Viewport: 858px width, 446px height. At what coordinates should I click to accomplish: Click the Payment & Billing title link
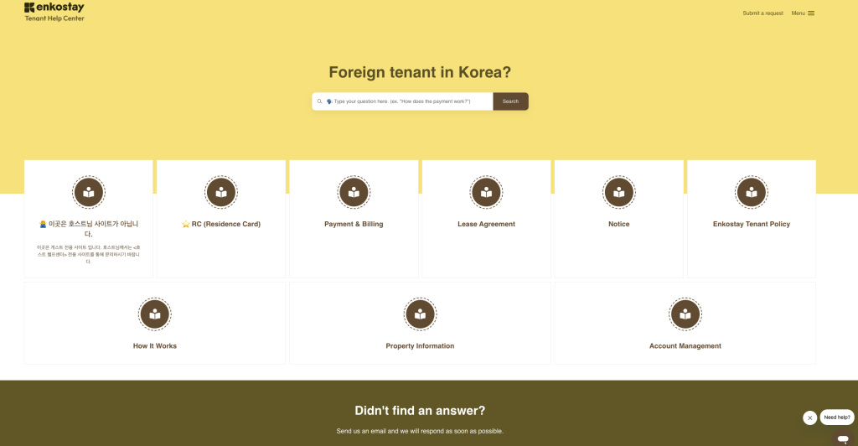click(354, 224)
